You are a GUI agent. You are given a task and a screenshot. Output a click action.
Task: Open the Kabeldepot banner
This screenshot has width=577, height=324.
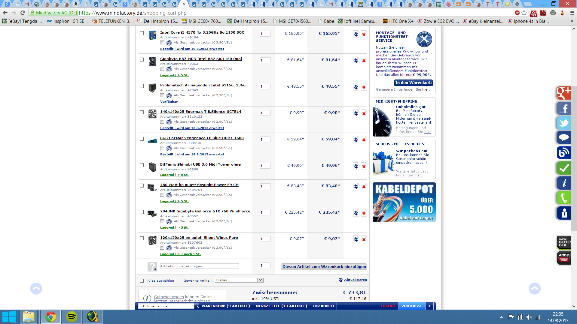tap(404, 202)
